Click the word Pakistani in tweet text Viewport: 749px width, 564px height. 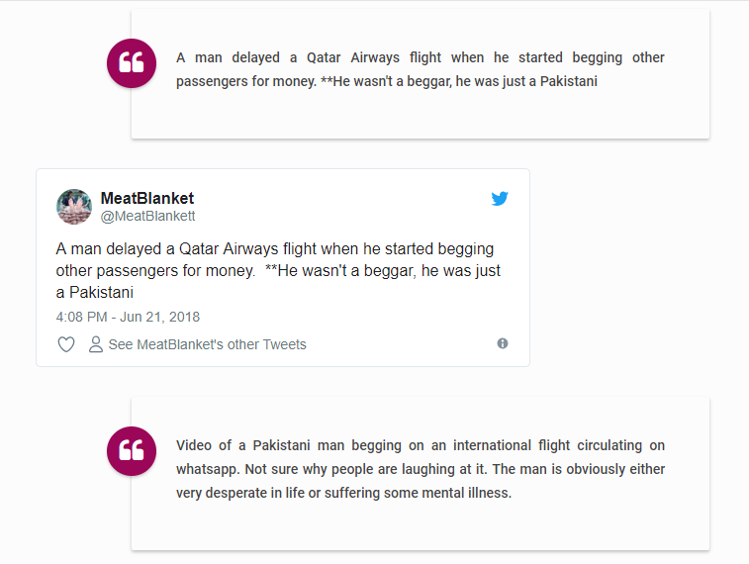click(101, 292)
